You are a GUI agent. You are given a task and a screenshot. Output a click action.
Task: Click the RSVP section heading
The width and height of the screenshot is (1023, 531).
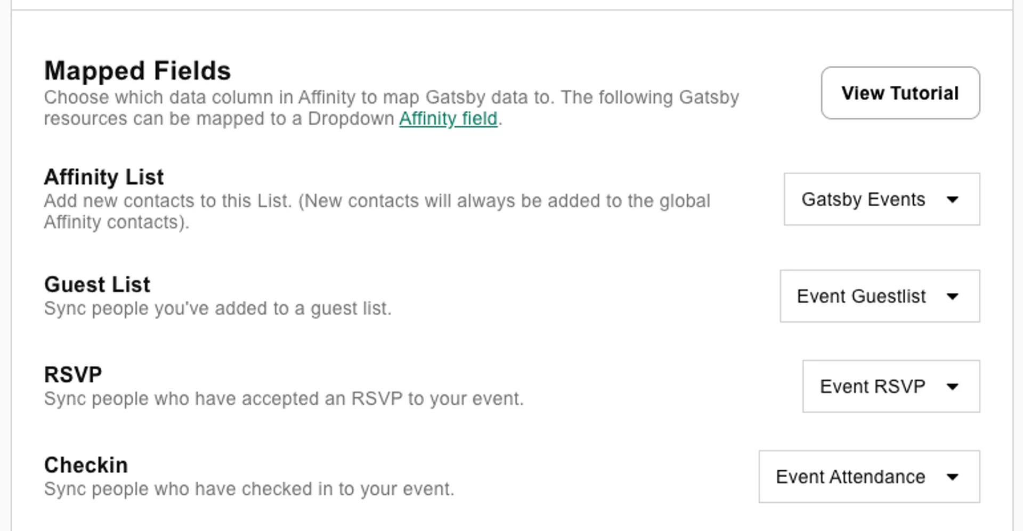pyautogui.click(x=72, y=373)
